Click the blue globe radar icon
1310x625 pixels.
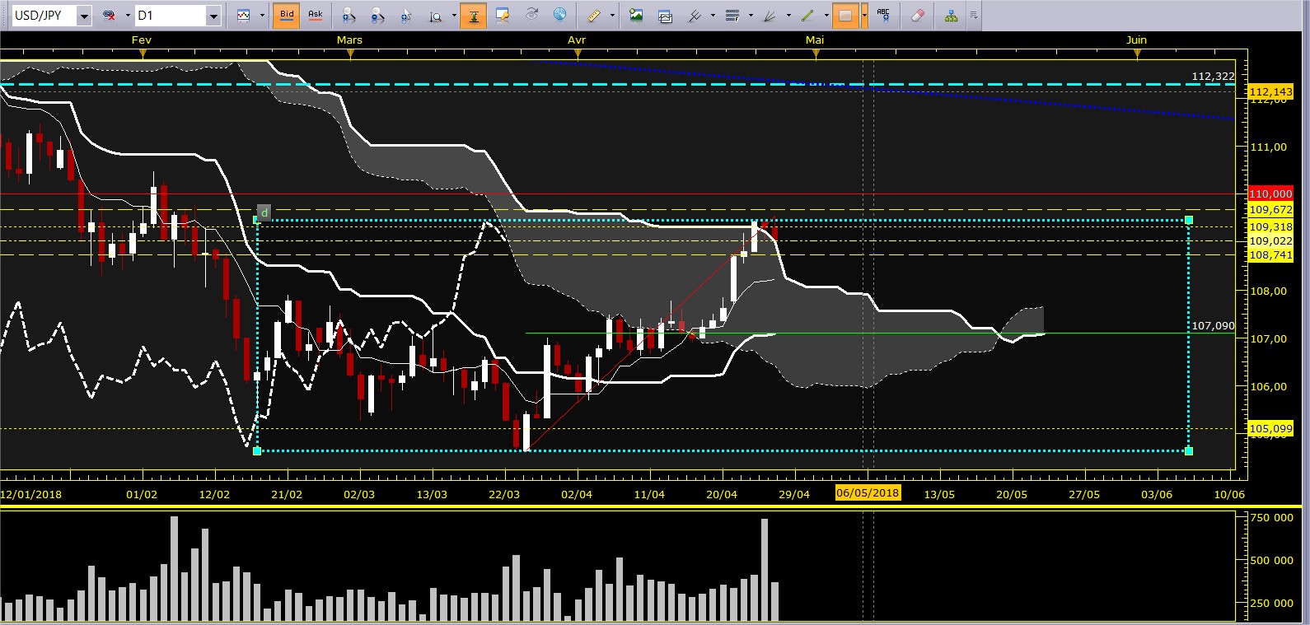click(x=560, y=16)
